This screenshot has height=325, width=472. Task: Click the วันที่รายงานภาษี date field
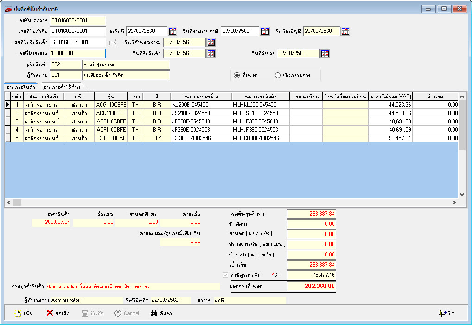(x=240, y=31)
